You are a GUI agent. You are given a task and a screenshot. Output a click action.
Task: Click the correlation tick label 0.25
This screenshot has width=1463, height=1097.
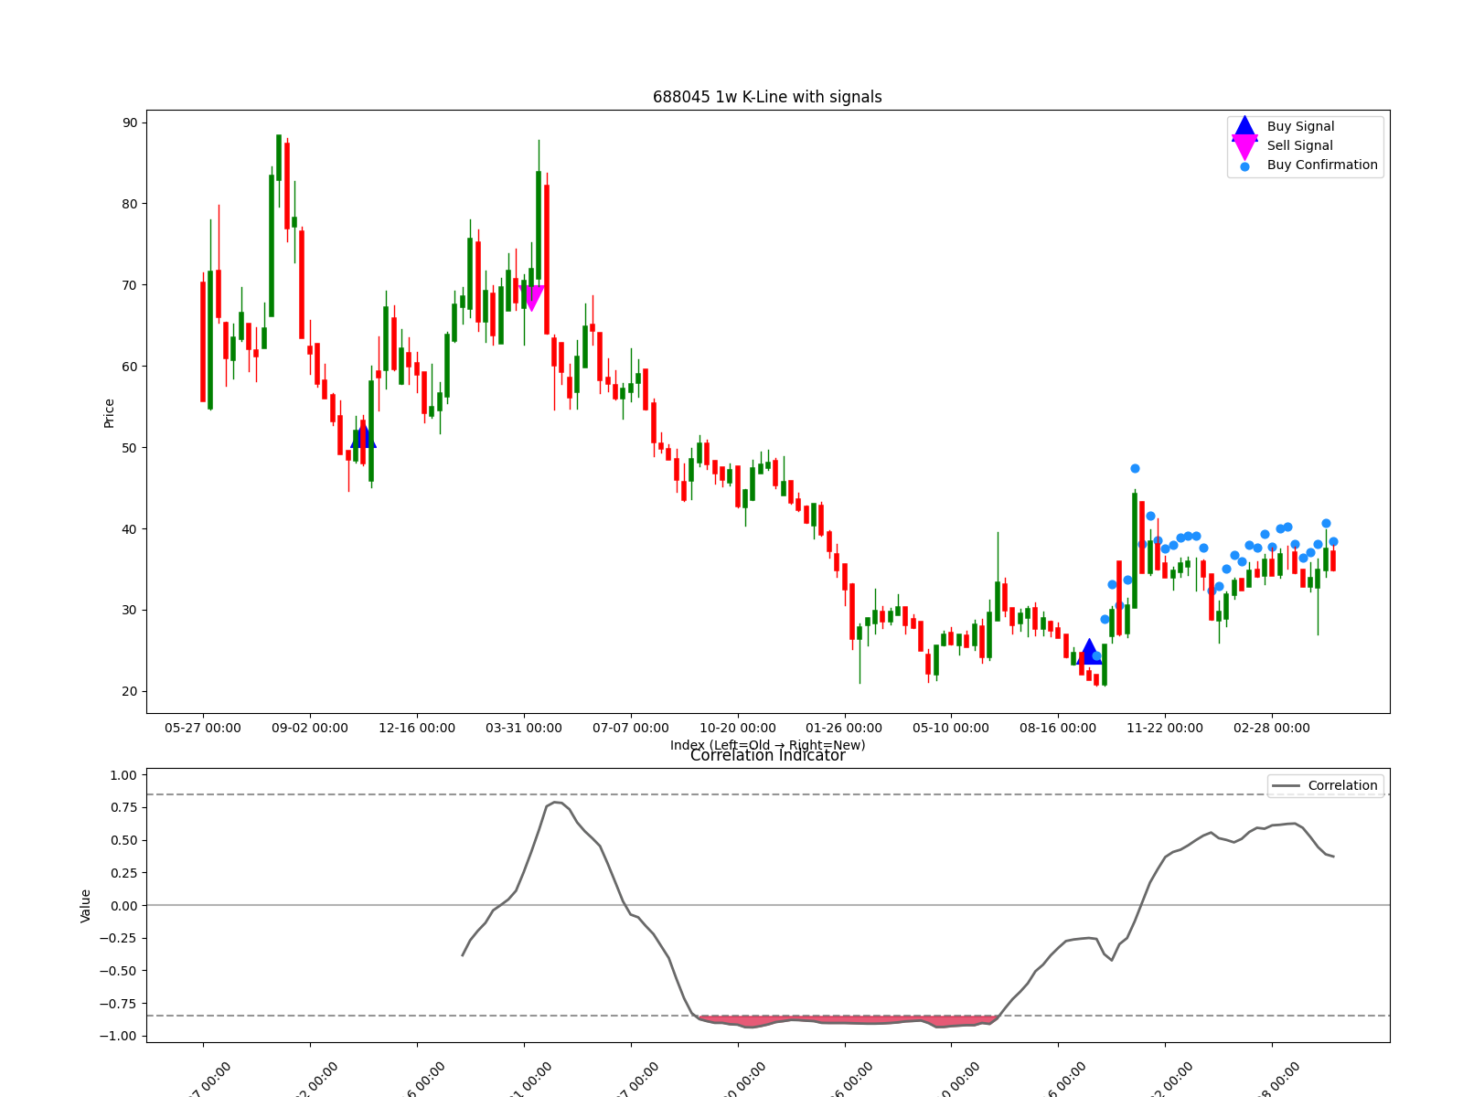coord(123,873)
